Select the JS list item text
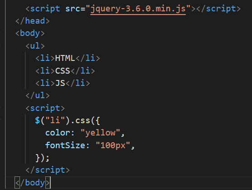Screen dimensions: 252x190 (60, 83)
